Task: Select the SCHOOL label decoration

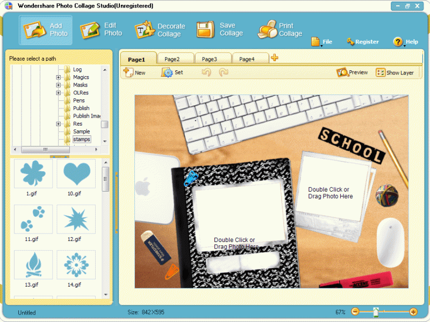Action: coord(352,145)
